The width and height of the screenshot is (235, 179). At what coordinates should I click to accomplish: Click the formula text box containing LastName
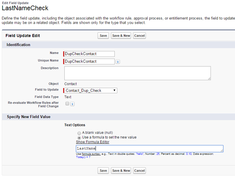[x=150, y=148]
